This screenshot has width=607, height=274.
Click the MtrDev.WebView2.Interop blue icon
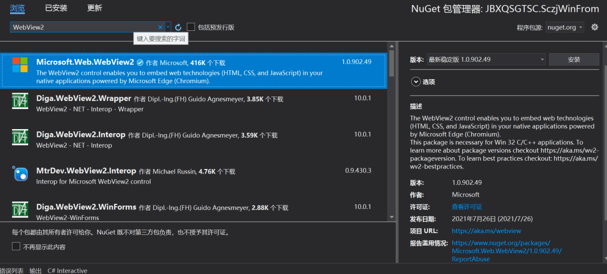pyautogui.click(x=20, y=174)
